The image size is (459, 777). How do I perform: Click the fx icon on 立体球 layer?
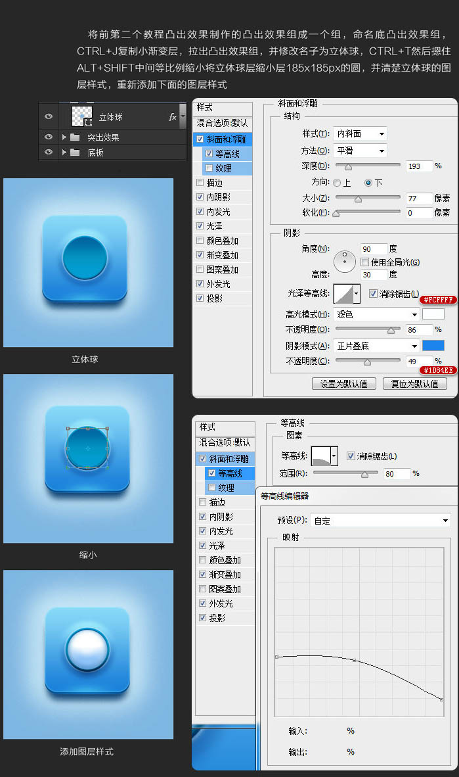[172, 117]
